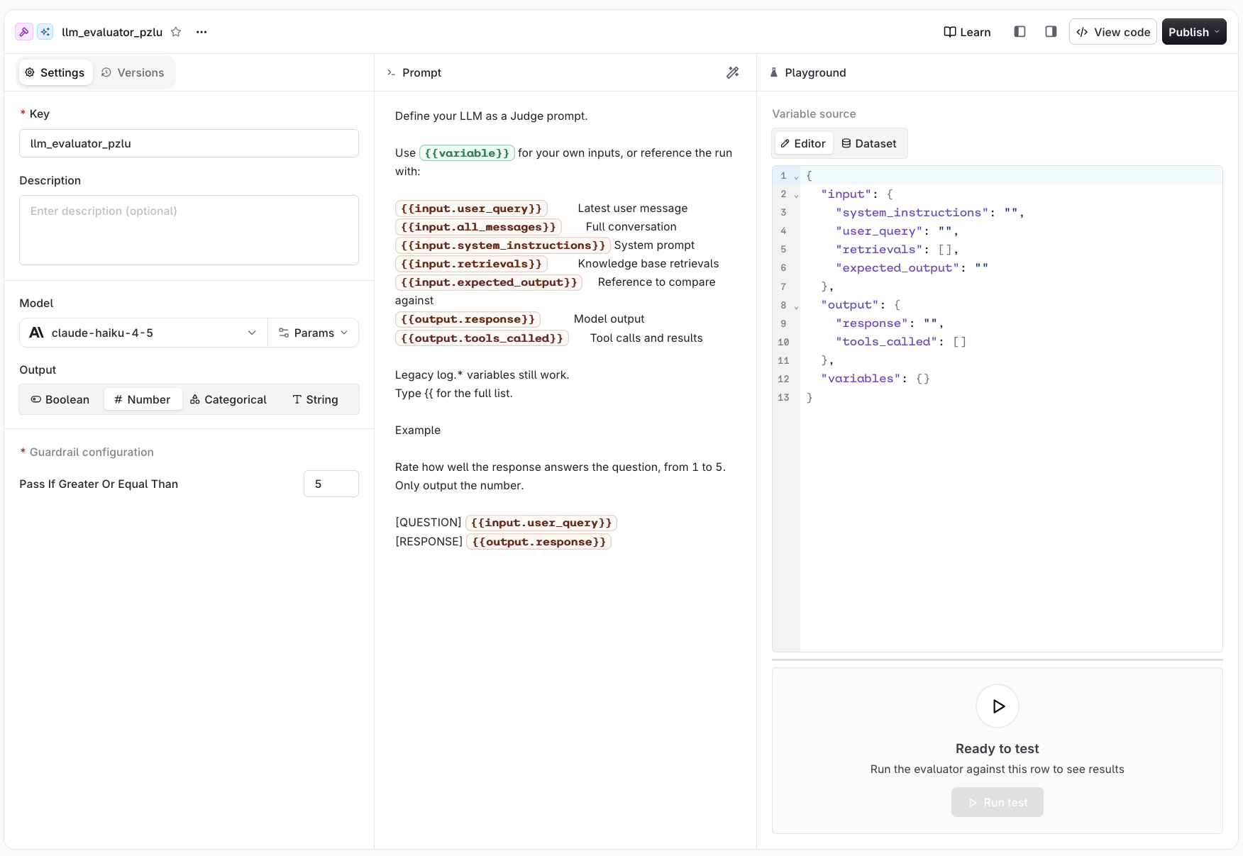Select String output type
Viewport: 1243px width, 856px height.
[x=315, y=399]
